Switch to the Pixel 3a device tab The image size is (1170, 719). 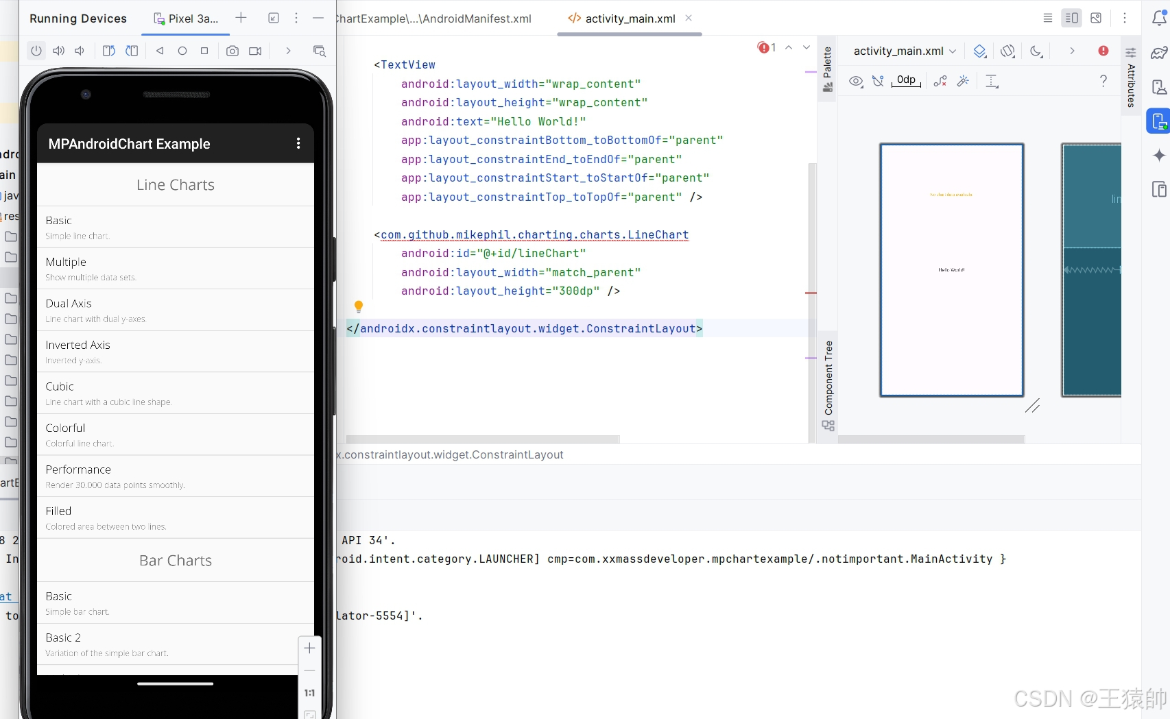click(x=186, y=19)
